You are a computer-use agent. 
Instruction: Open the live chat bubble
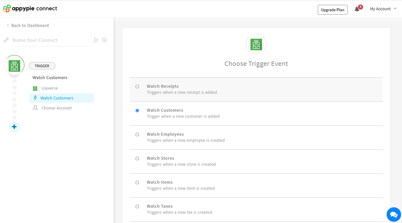click(x=393, y=214)
